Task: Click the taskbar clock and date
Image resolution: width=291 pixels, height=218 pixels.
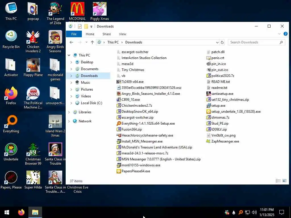Action: (x=267, y=212)
